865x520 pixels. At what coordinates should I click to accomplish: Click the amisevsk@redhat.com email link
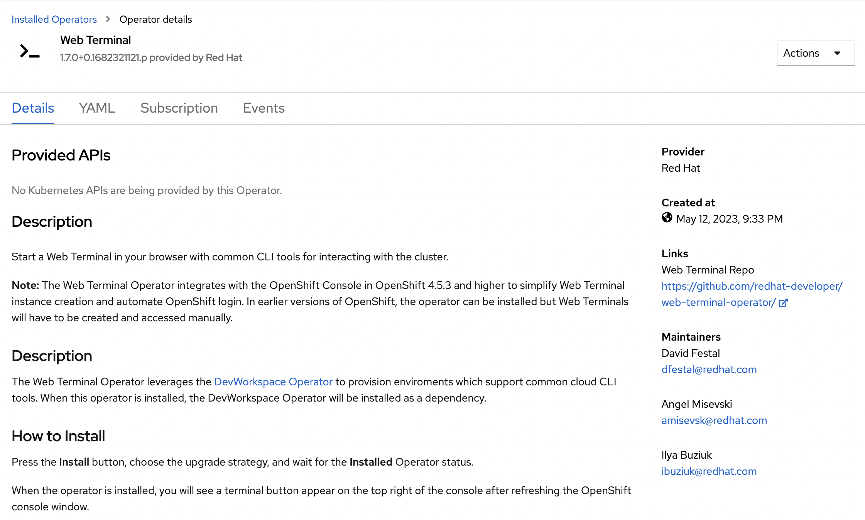[714, 420]
